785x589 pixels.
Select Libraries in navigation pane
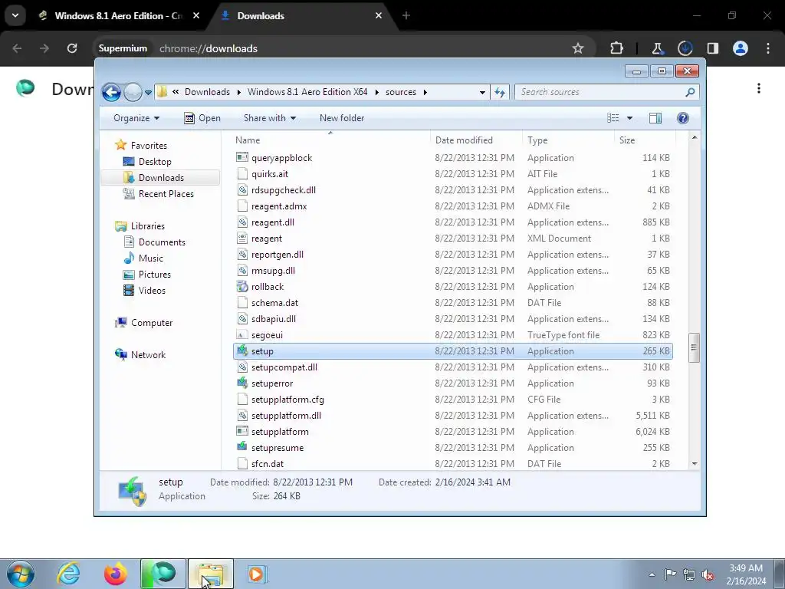(148, 226)
